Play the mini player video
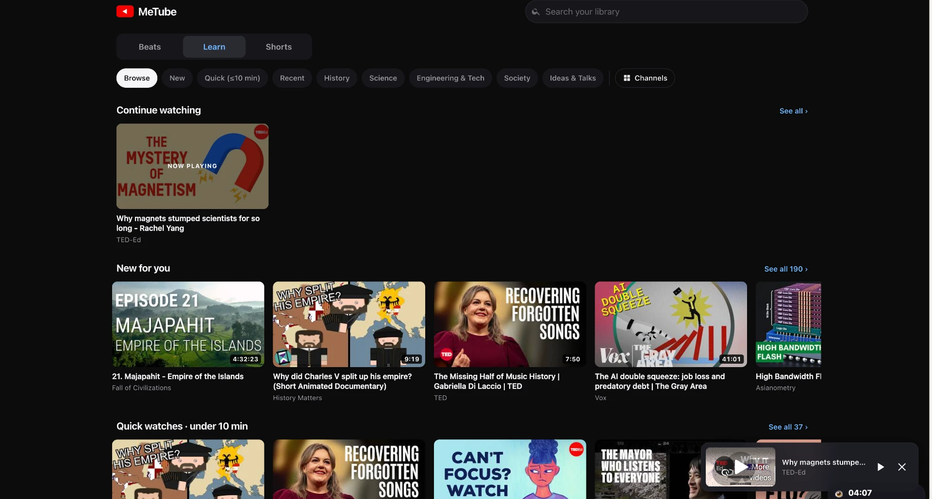The width and height of the screenshot is (932, 499). [x=880, y=467]
